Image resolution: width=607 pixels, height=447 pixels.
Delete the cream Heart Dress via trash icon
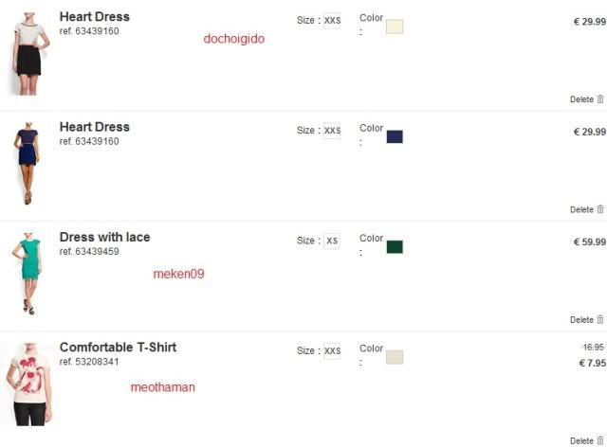(600, 99)
